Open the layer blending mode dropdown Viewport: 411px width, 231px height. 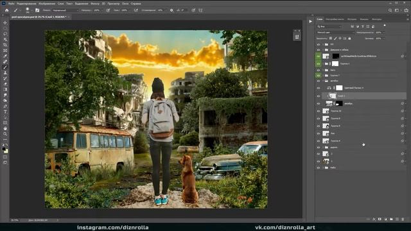click(x=335, y=33)
